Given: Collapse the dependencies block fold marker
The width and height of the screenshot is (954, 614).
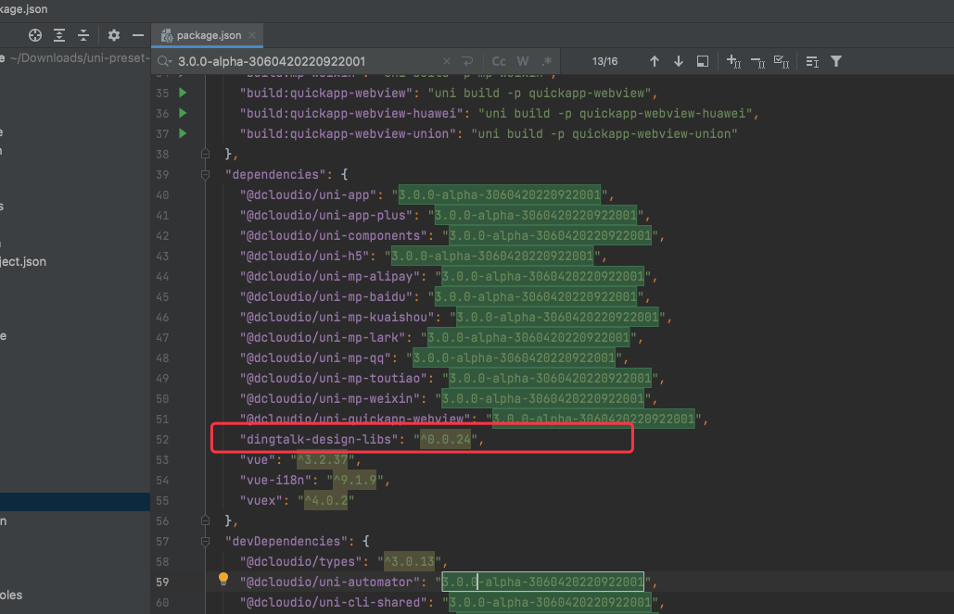Looking at the screenshot, I should pos(206,174).
